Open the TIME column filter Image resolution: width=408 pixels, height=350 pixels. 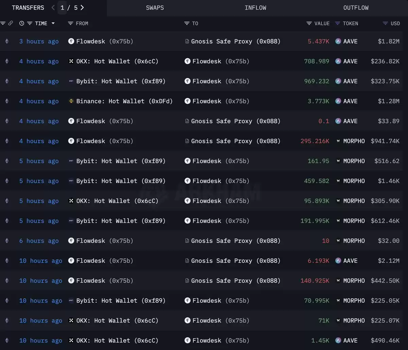30,23
